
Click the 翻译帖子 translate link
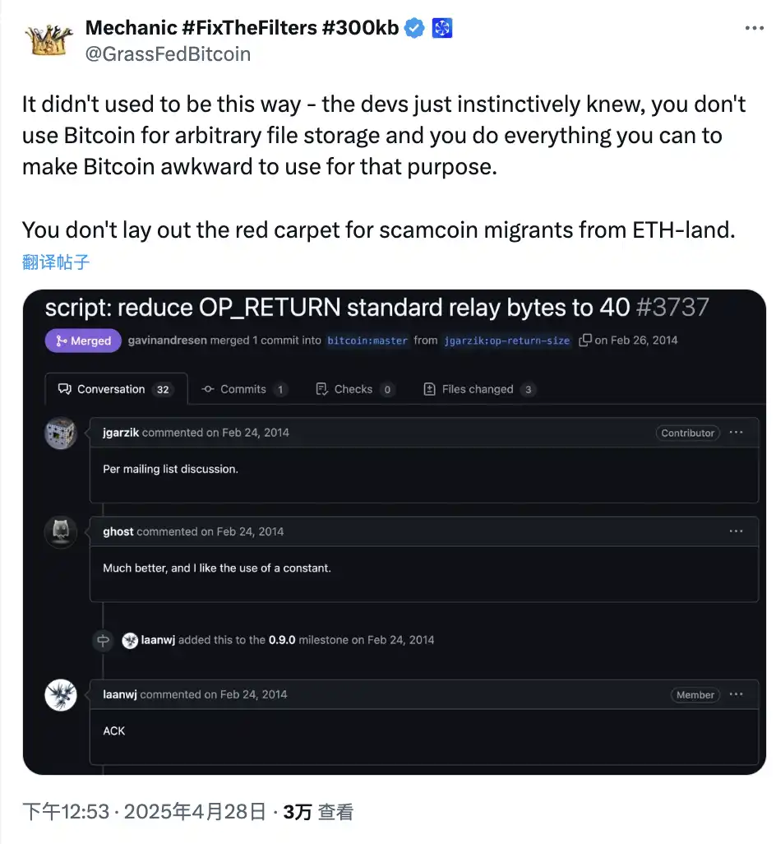(x=56, y=262)
